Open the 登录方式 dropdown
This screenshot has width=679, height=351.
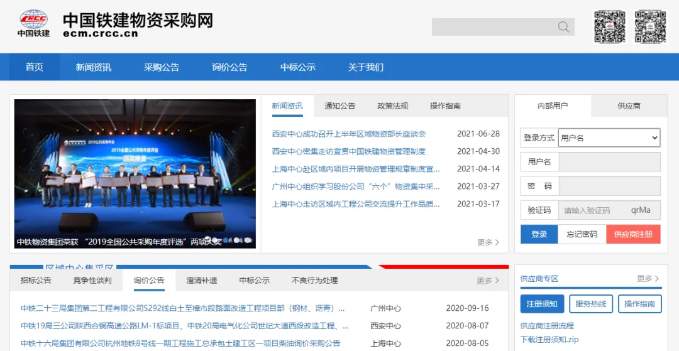coord(609,138)
